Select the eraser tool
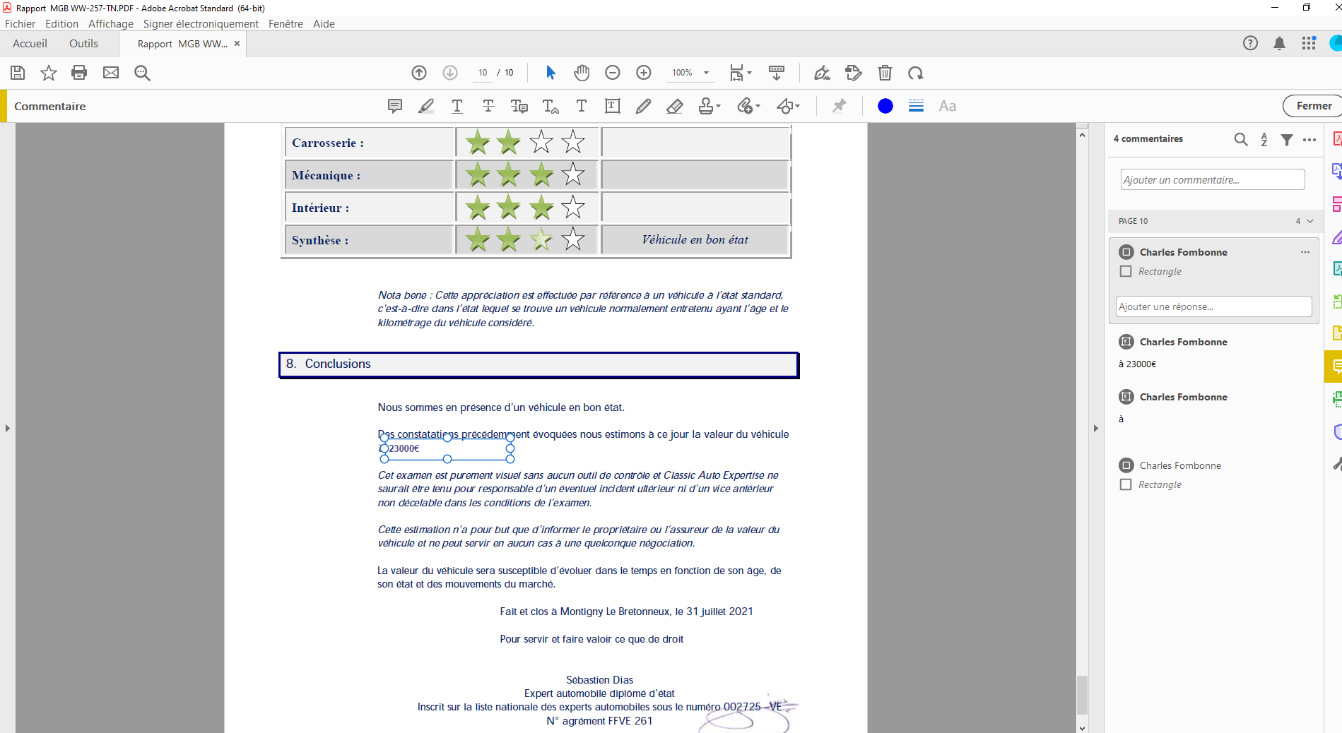 [x=675, y=106]
